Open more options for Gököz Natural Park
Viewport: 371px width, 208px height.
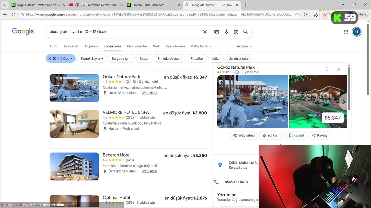click(x=327, y=69)
